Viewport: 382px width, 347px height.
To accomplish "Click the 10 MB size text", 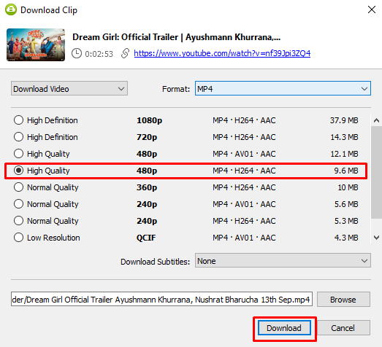I will pos(348,187).
